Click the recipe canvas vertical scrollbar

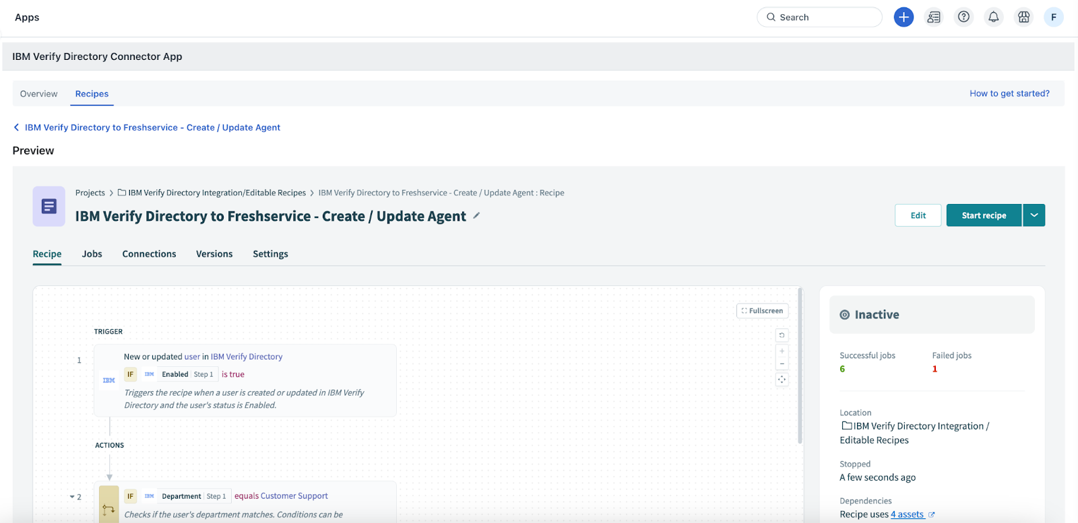800,366
